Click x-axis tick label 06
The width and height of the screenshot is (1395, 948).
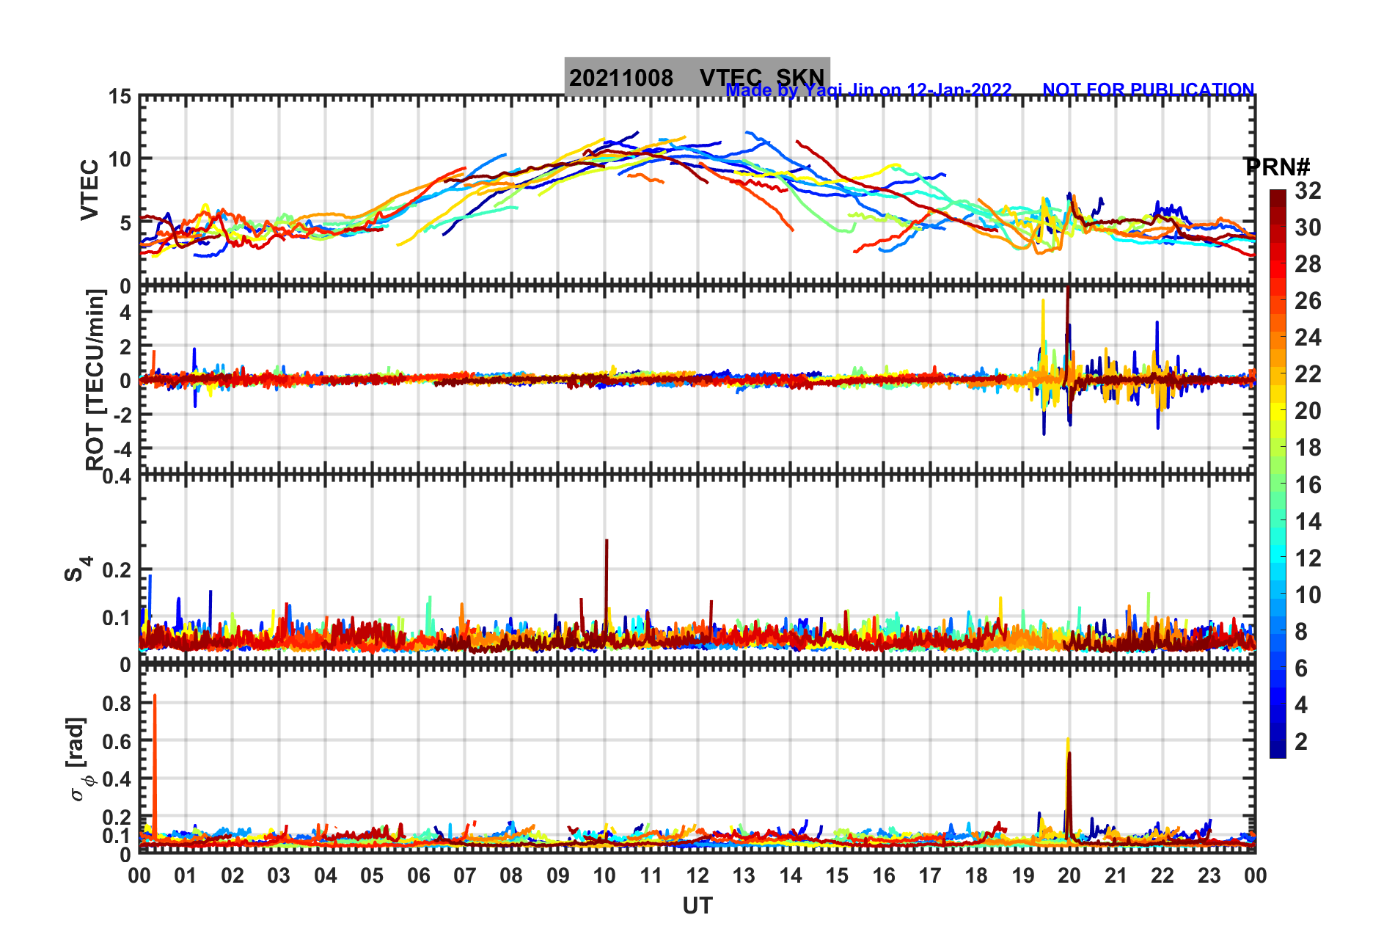pyautogui.click(x=419, y=875)
